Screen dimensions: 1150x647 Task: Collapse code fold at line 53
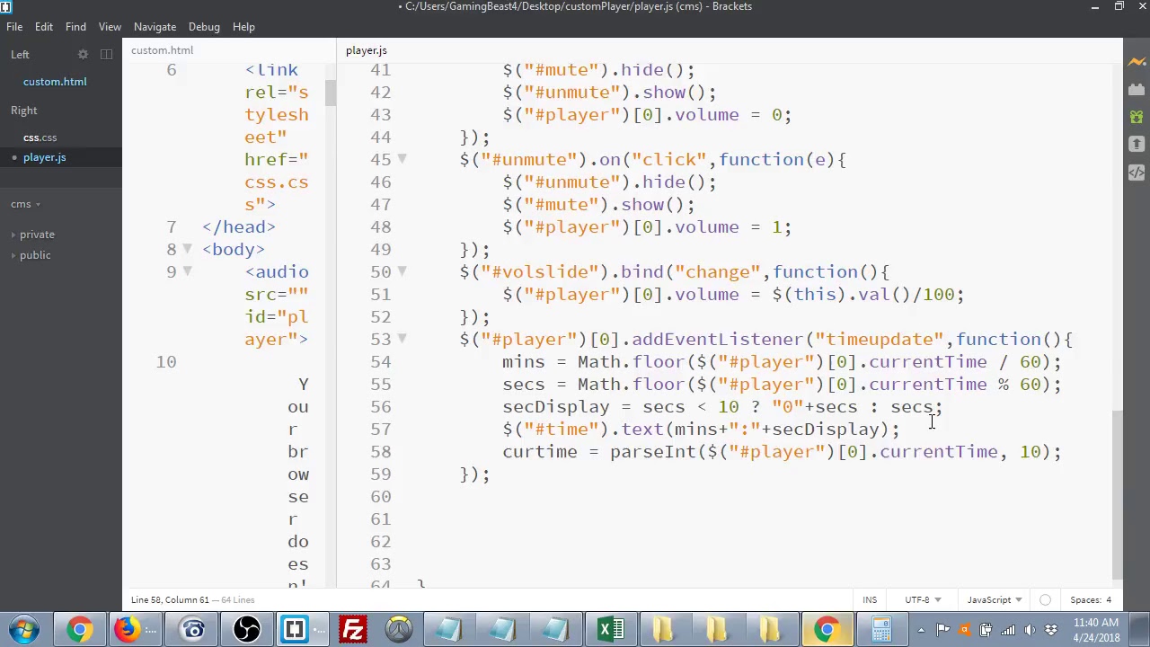click(x=402, y=339)
